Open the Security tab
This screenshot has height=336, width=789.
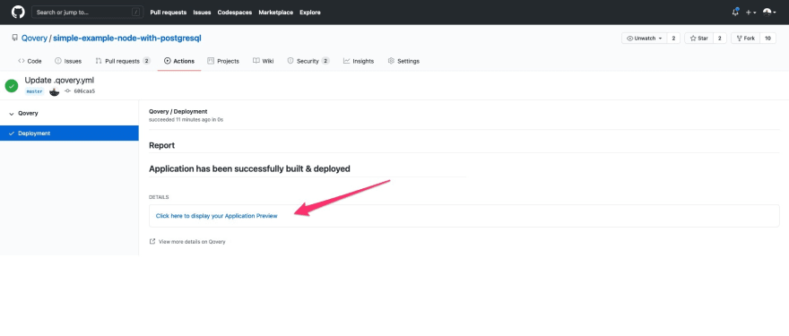pyautogui.click(x=308, y=61)
